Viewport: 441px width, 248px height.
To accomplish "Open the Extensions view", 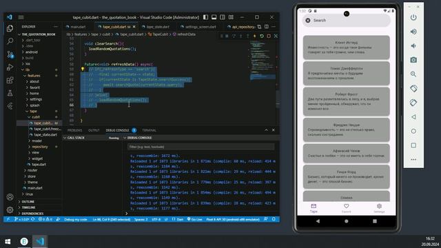I will pyautogui.click(x=10, y=80).
